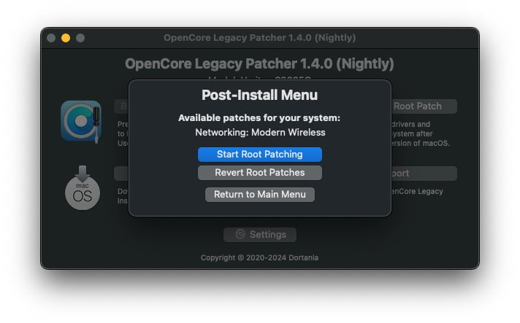Click the large OpenCore Legacy Patcher heading

(259, 64)
